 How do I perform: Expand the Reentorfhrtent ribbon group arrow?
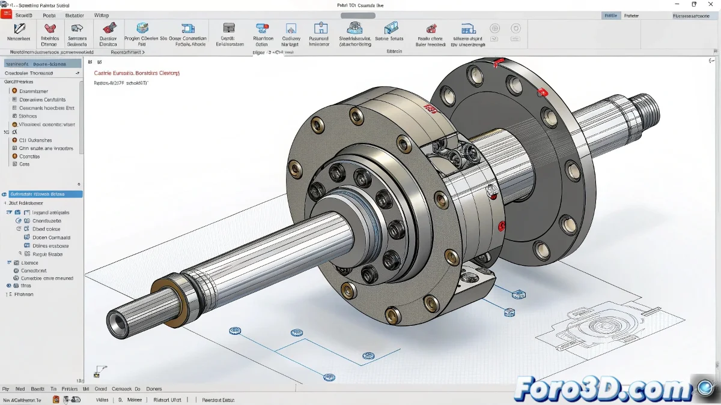(x=143, y=52)
